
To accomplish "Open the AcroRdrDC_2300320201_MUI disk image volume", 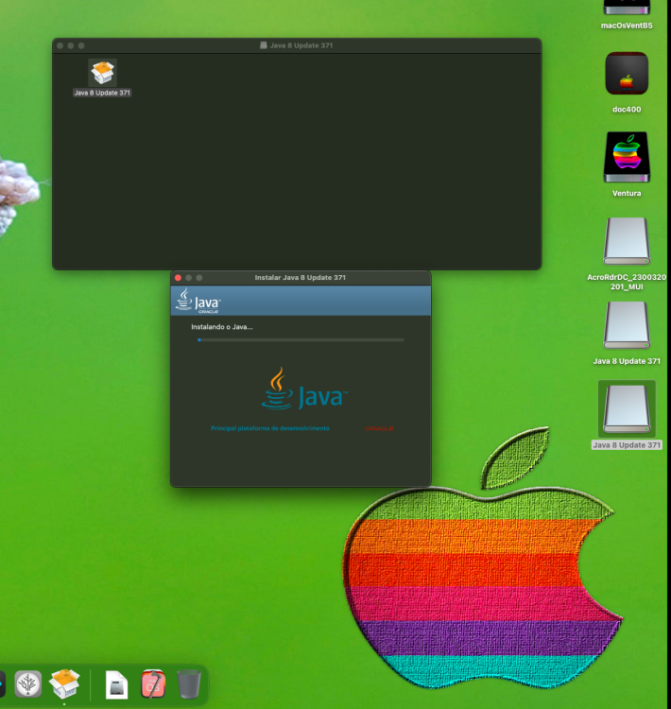I will [627, 241].
